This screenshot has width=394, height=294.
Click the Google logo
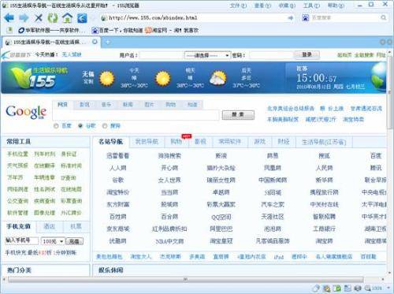point(26,112)
